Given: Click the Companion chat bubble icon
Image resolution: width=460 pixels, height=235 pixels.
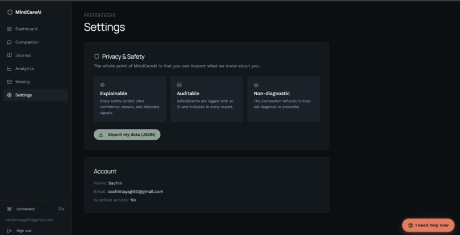Looking at the screenshot, I should 9,42.
